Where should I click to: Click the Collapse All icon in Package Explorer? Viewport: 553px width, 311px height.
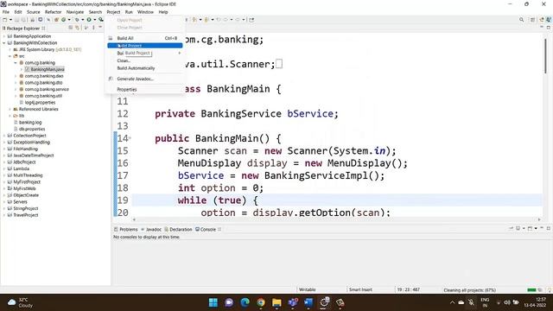(71, 28)
